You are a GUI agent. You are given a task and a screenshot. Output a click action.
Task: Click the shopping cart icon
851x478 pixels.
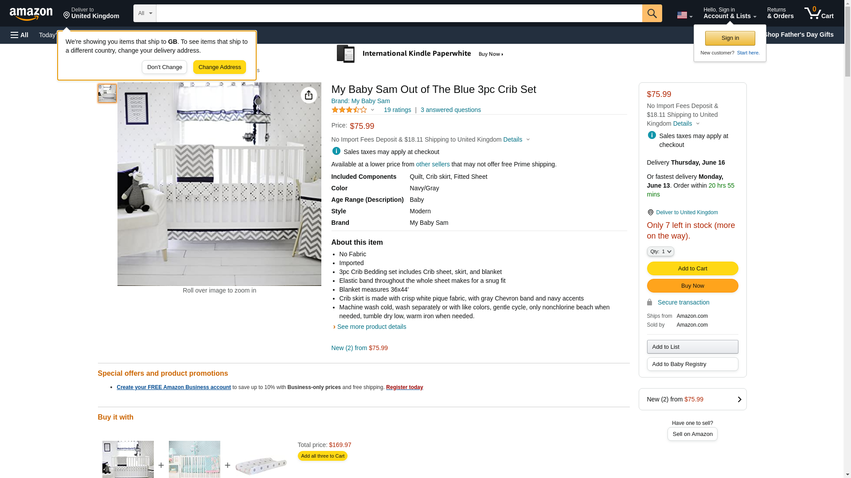[x=819, y=13]
